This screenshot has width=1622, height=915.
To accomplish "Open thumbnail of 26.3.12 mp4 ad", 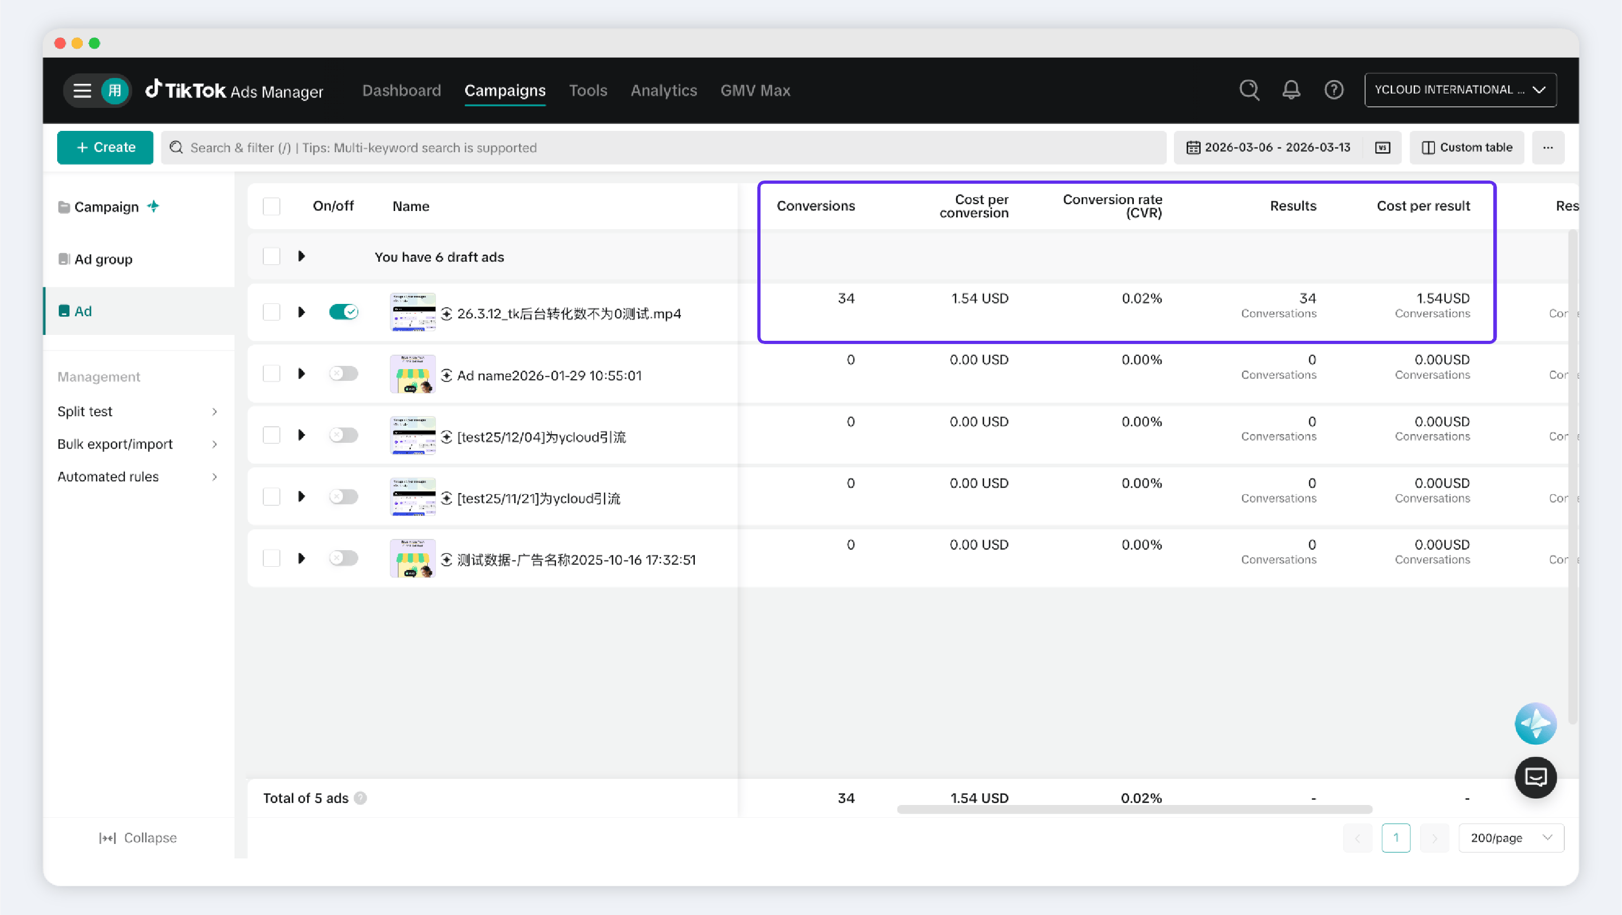I will pos(412,312).
